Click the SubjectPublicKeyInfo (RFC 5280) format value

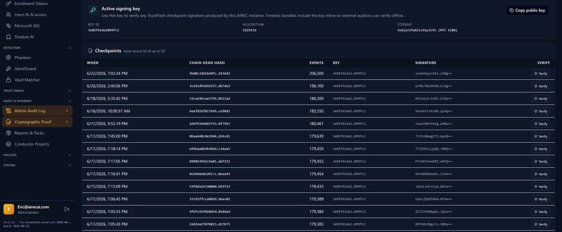point(427,30)
